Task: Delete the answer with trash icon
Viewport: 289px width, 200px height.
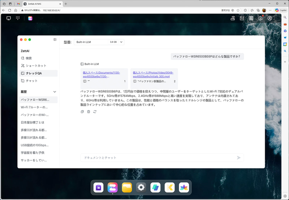Action: tap(89, 112)
